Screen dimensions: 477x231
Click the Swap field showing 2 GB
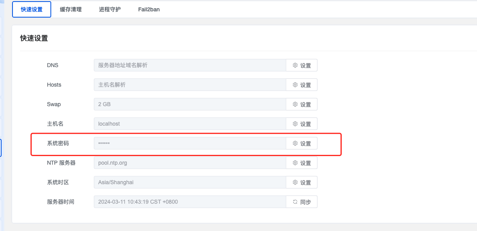pos(190,104)
